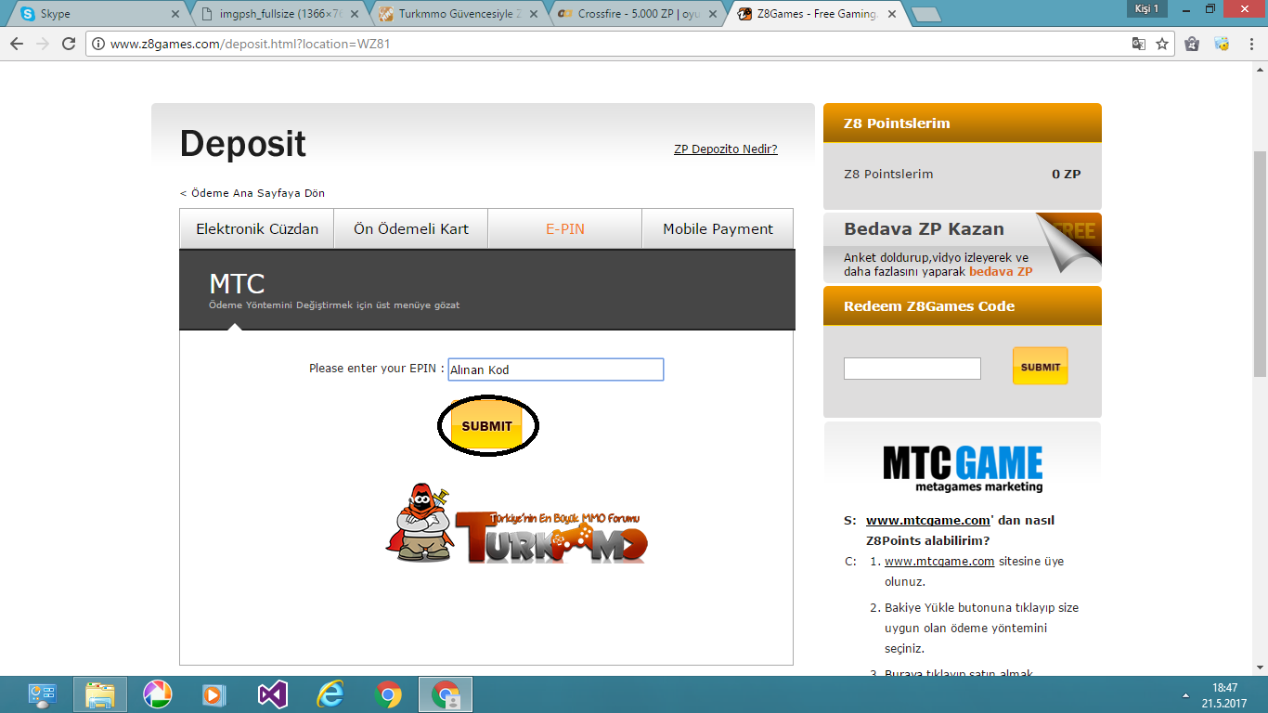Open the media player taskbar icon

(x=214, y=694)
